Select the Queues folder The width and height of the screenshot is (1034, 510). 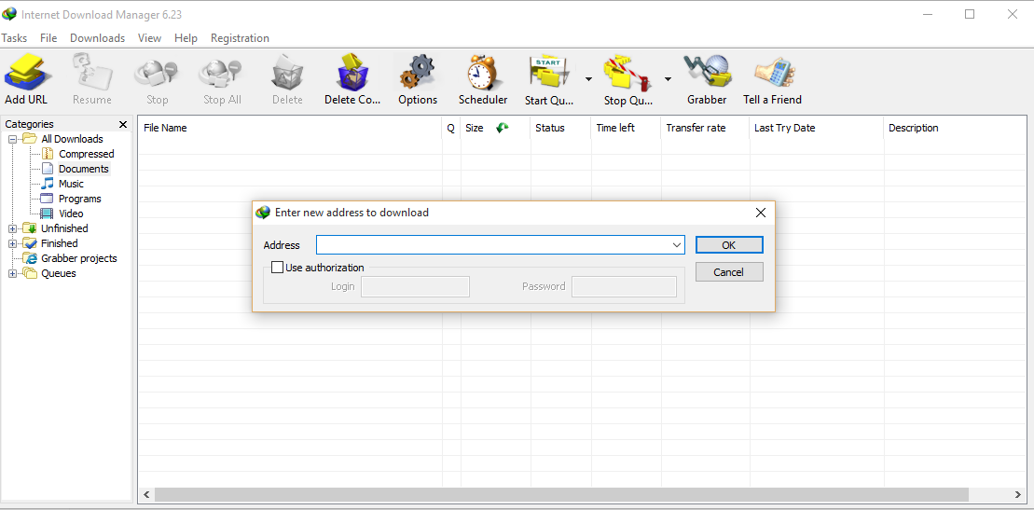tap(59, 273)
